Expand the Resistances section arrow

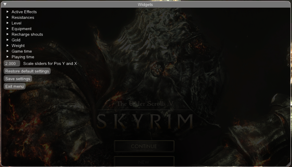point(7,17)
